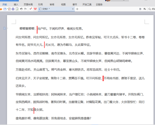
Task: Click the text 昨夜见军帖
Action: (x=93, y=37)
